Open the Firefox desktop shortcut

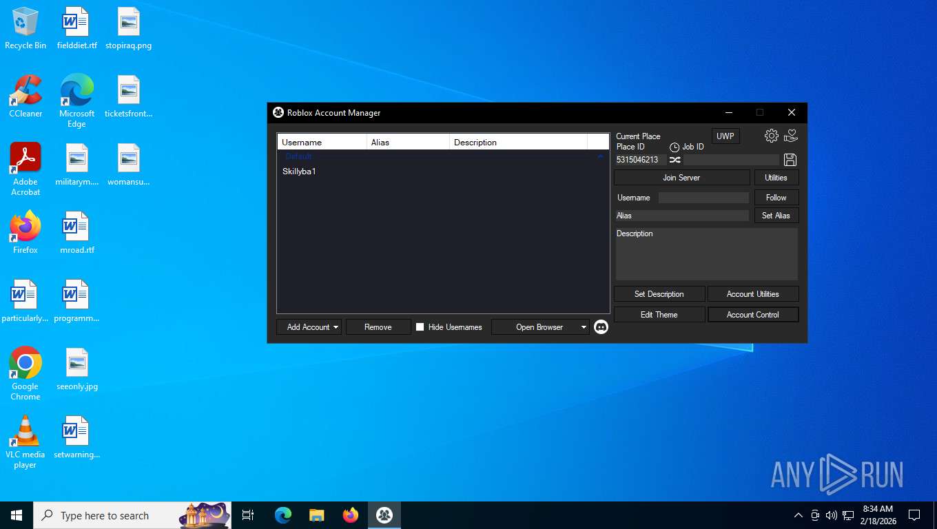pos(25,233)
